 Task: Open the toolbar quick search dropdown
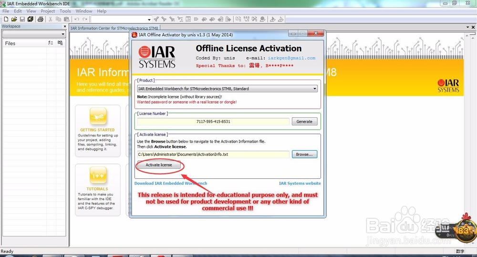pyautogui.click(x=149, y=20)
